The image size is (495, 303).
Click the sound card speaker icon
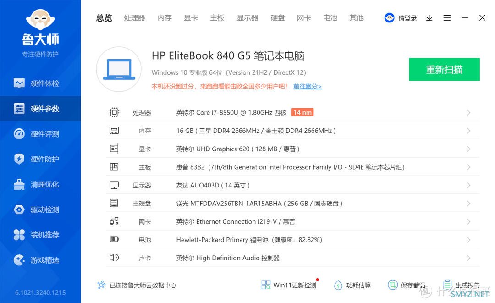tap(114, 258)
